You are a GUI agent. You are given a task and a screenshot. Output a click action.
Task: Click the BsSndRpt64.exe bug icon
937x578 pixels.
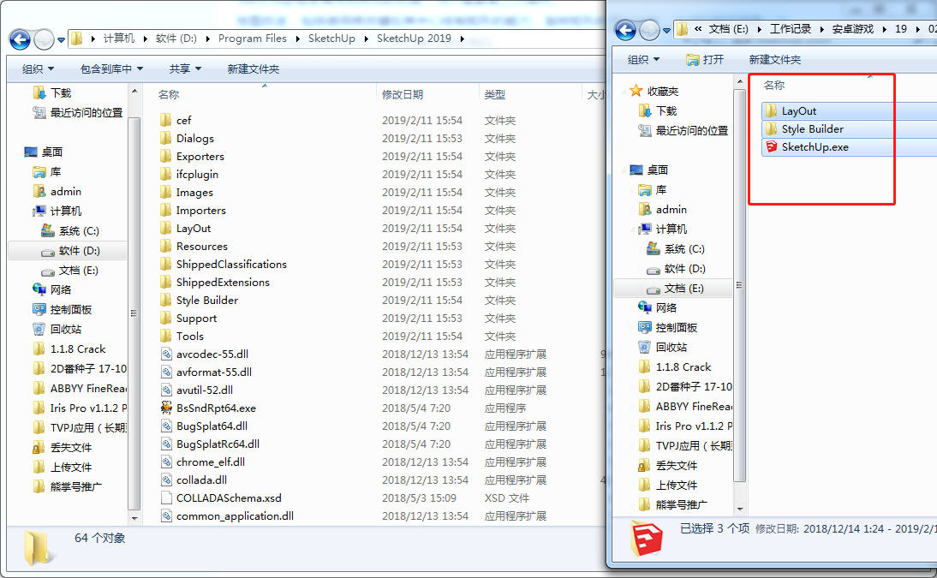167,408
